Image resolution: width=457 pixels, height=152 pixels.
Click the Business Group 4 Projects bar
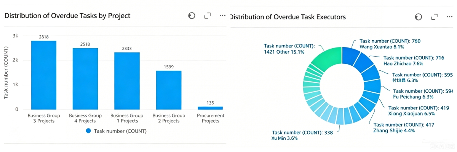pyautogui.click(x=85, y=79)
